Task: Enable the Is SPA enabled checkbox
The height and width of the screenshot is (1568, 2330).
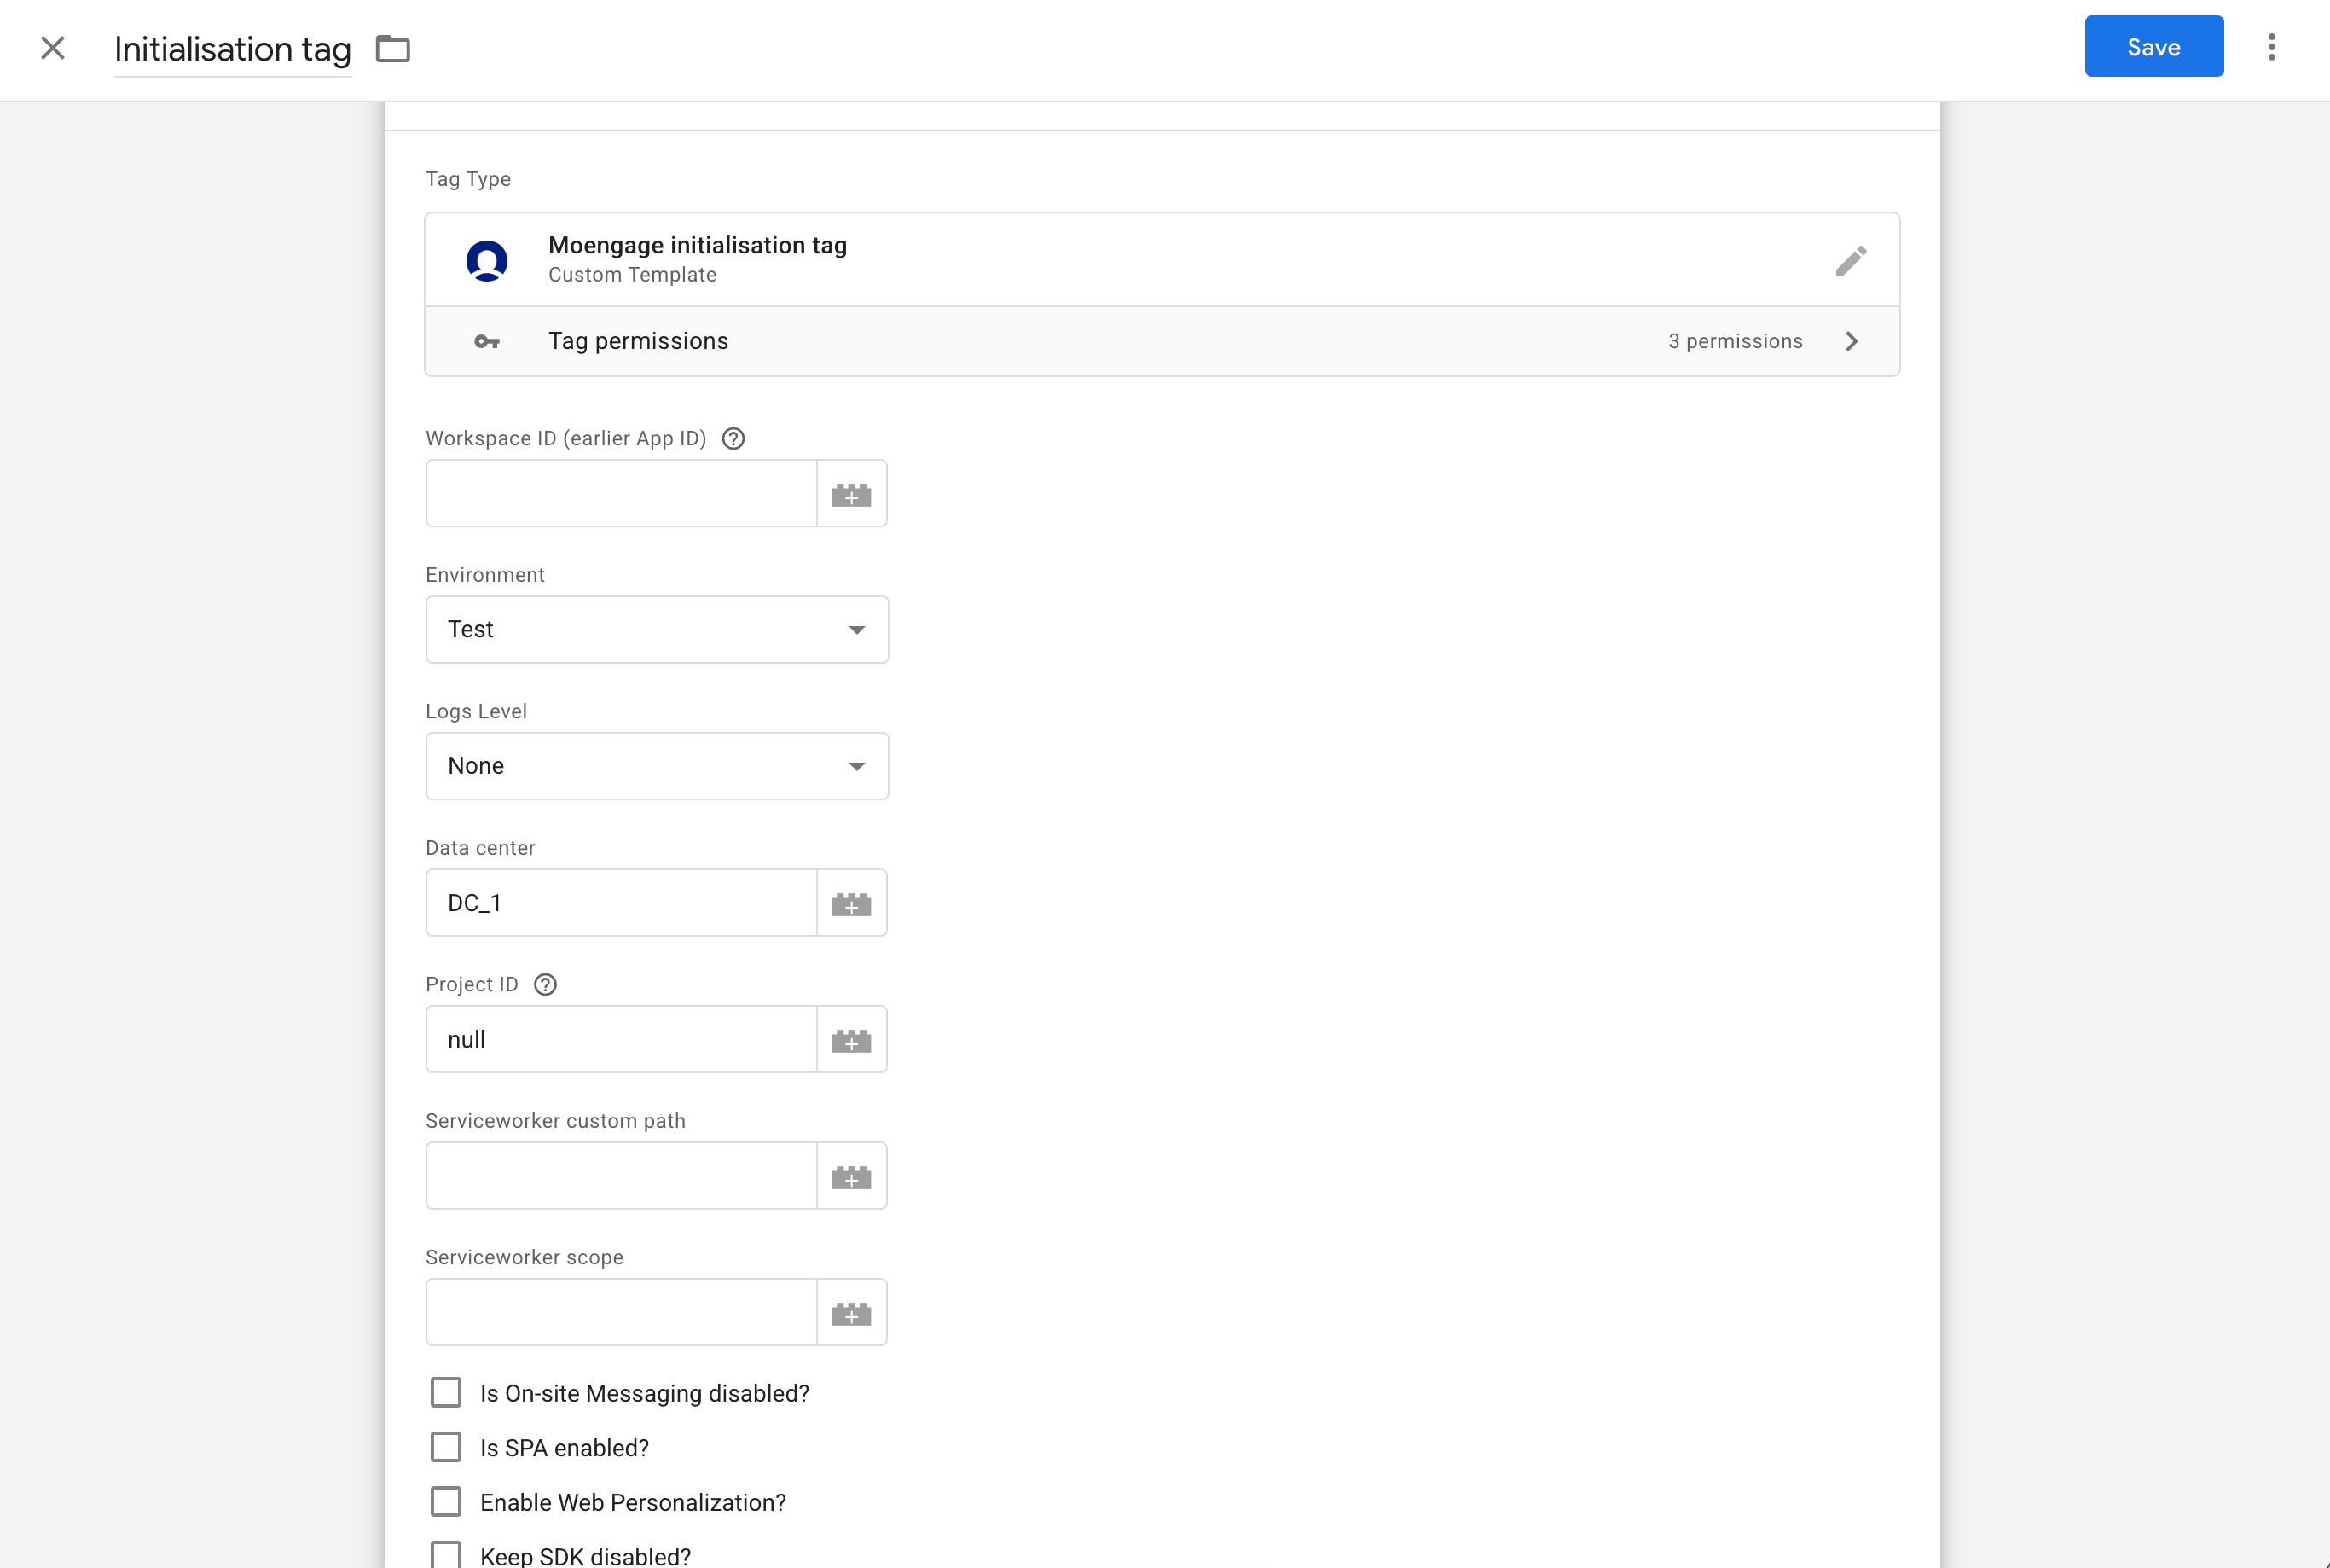Action: [x=446, y=1448]
